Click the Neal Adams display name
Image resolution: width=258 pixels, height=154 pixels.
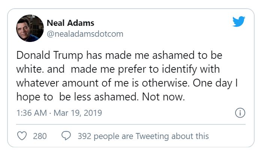point(70,23)
